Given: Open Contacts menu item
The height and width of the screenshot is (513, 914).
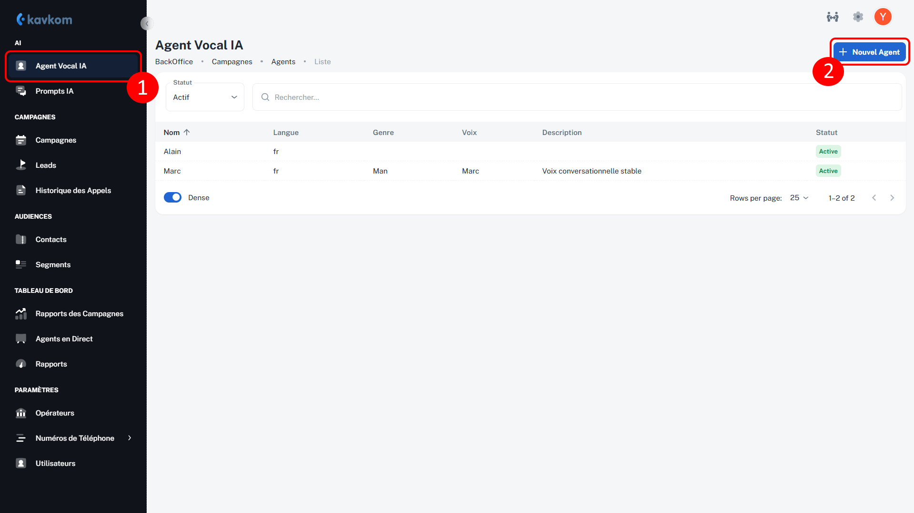Looking at the screenshot, I should [x=51, y=239].
